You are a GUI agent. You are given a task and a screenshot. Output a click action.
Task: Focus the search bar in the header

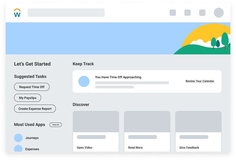point(66,13)
